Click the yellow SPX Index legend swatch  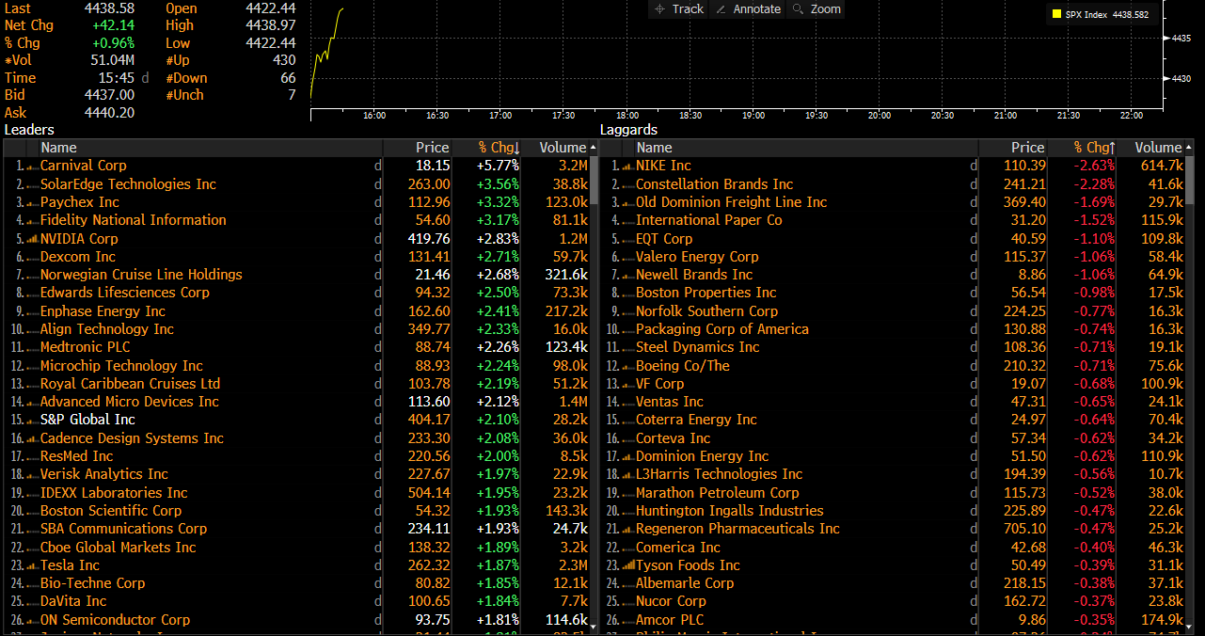coord(1057,15)
